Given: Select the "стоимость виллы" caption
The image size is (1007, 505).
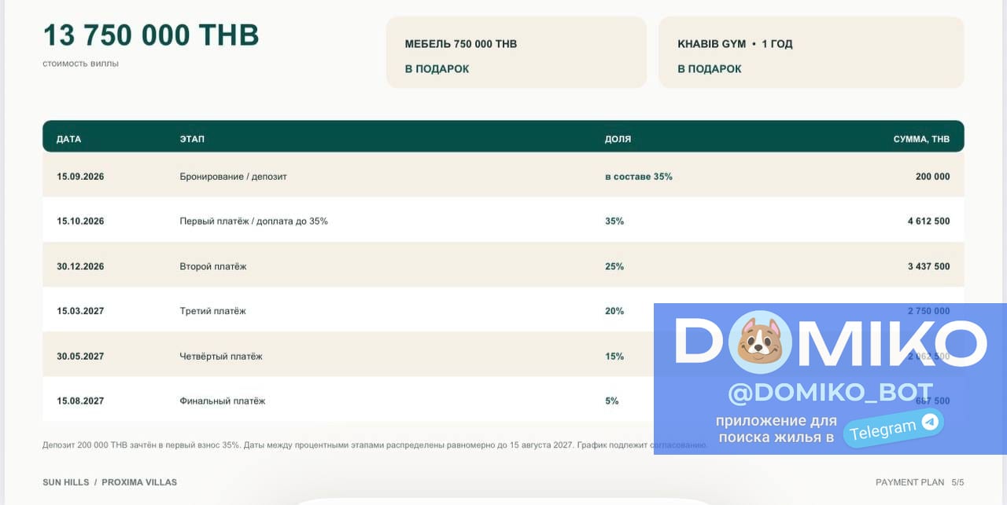Looking at the screenshot, I should [81, 64].
